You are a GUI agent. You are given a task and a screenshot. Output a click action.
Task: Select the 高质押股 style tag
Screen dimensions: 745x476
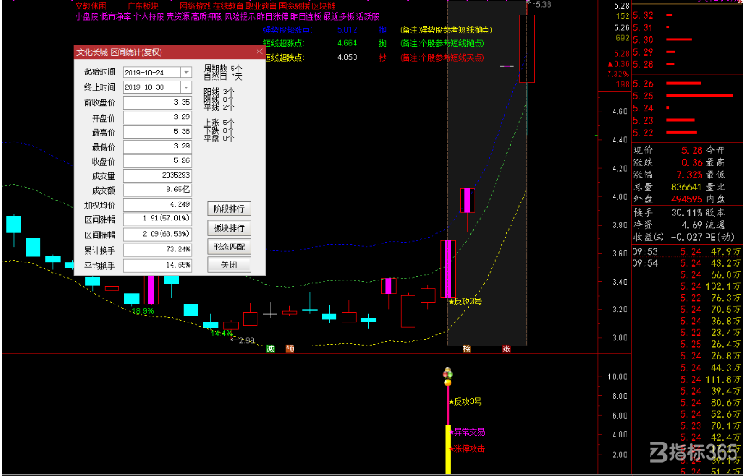point(207,16)
